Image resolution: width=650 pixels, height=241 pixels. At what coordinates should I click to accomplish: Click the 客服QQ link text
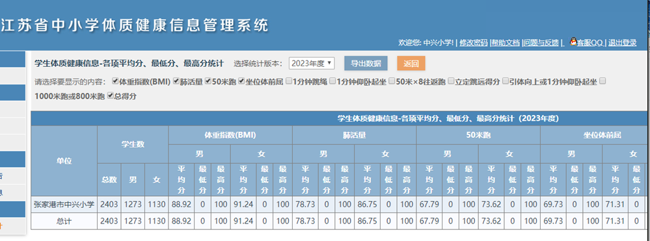pyautogui.click(x=590, y=43)
